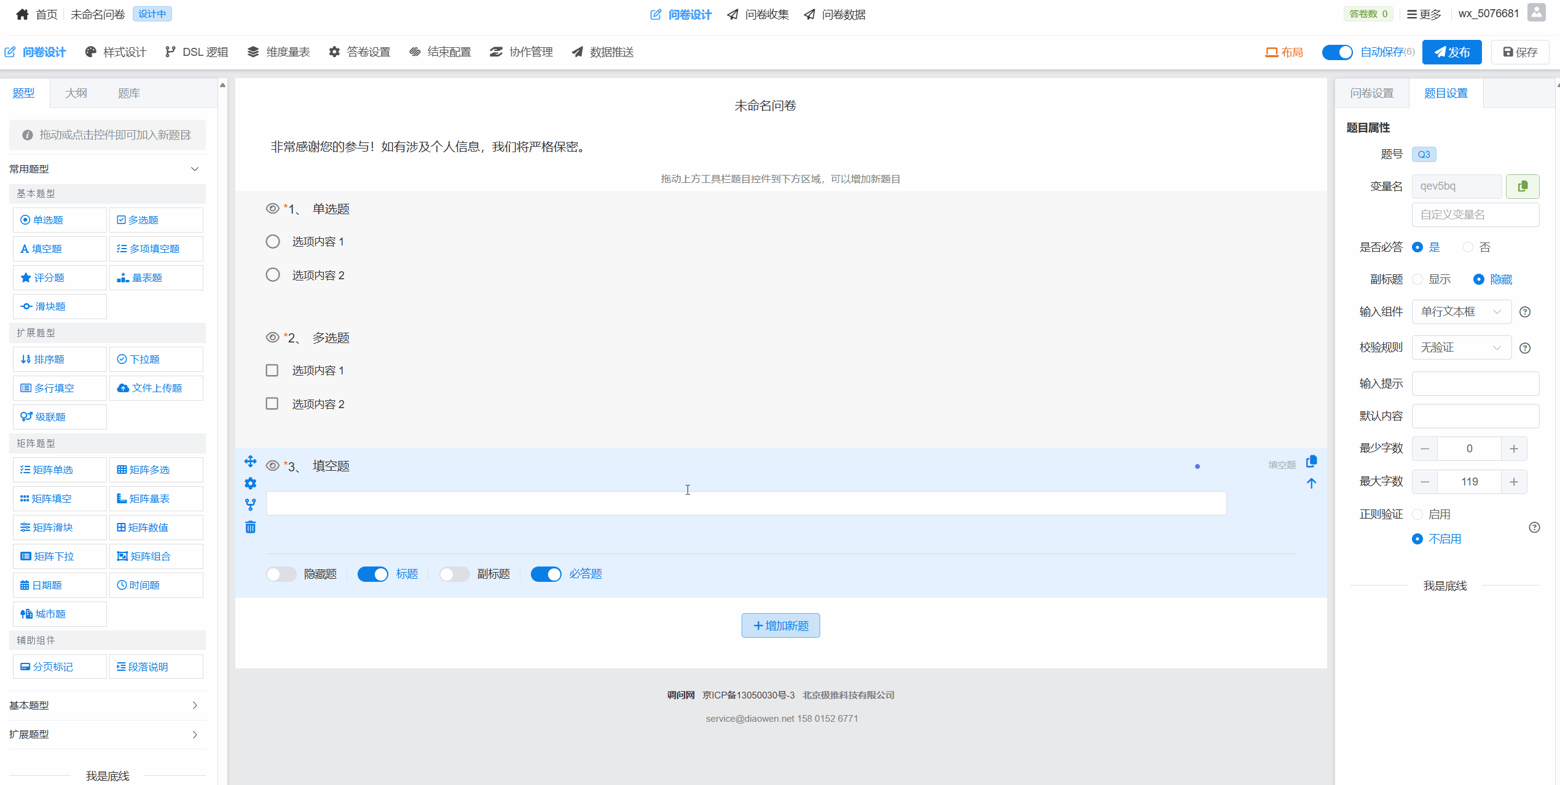Image resolution: width=1560 pixels, height=785 pixels.
Task: Copy question 3 with the duplicate icon
Action: tap(1311, 462)
